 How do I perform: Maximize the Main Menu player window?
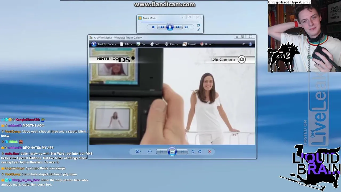(189, 17)
